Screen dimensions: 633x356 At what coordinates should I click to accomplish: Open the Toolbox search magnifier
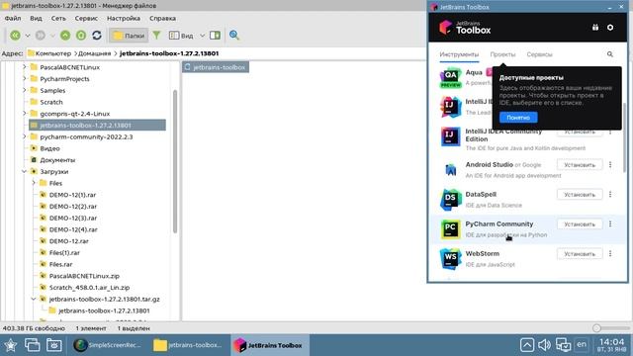610,54
